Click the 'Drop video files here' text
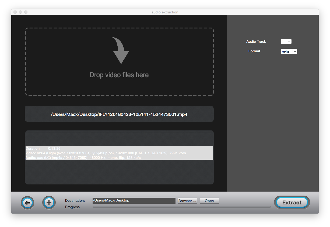 (x=119, y=75)
